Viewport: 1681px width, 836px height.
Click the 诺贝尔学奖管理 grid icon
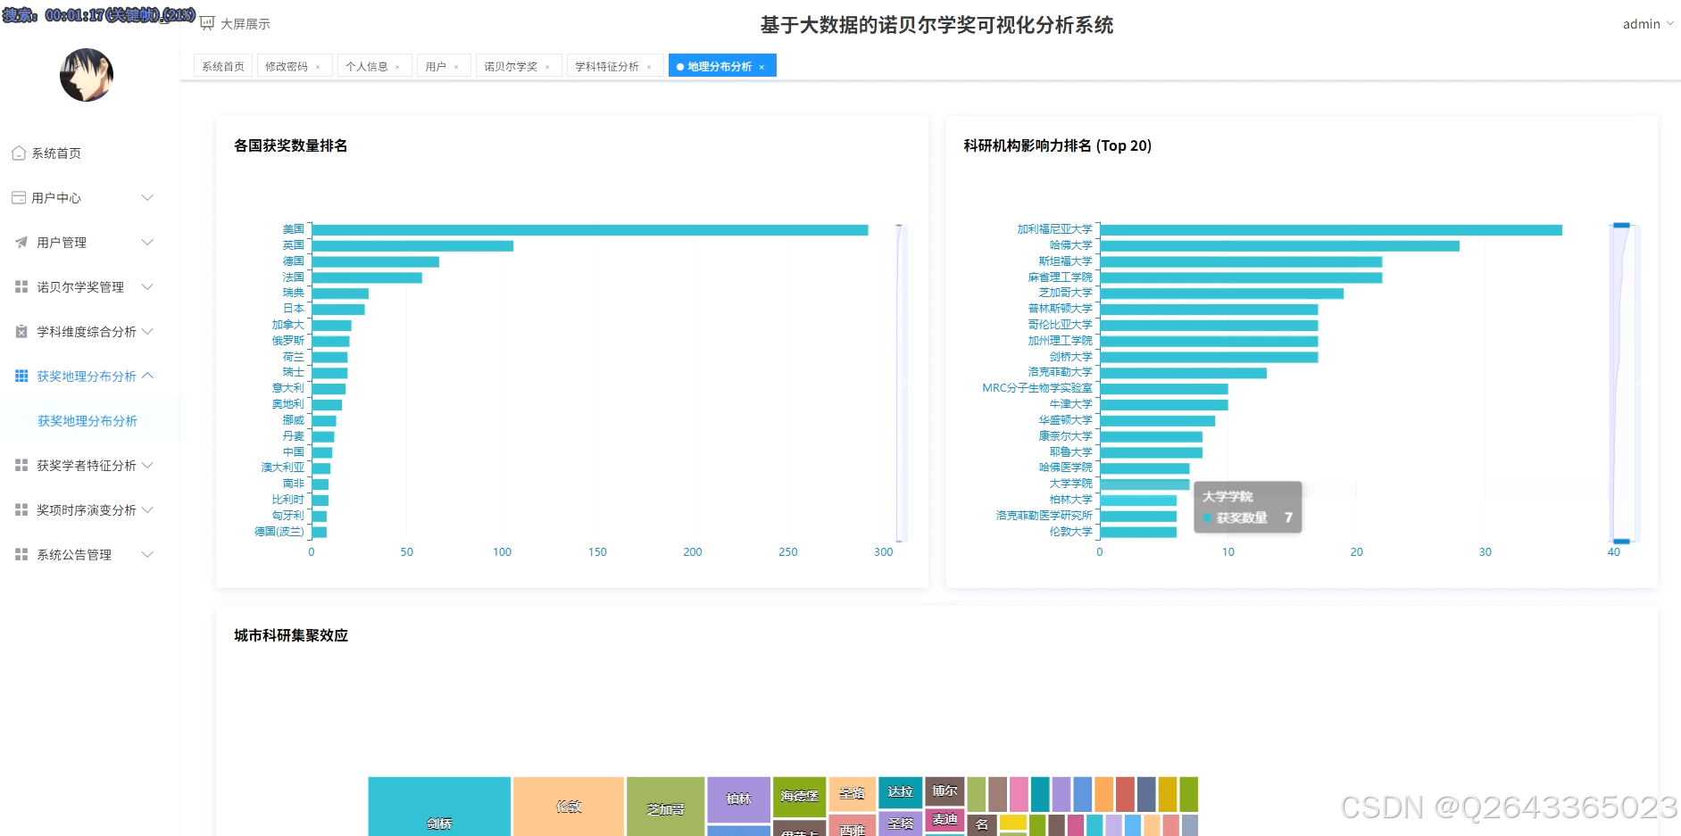(x=21, y=287)
